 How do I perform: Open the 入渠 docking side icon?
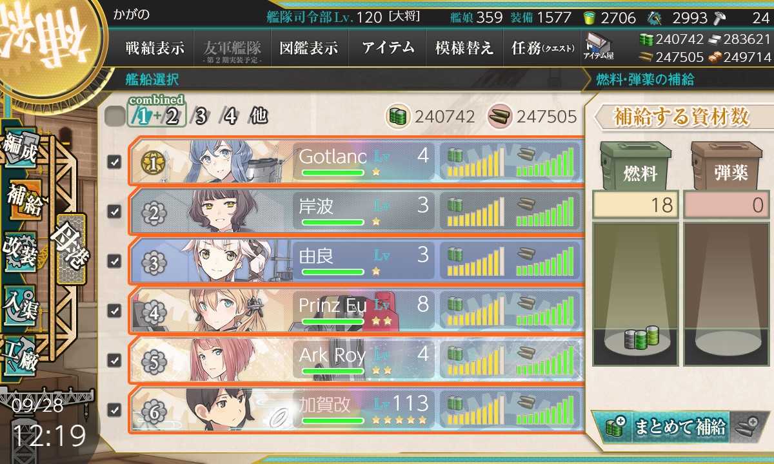[21, 303]
